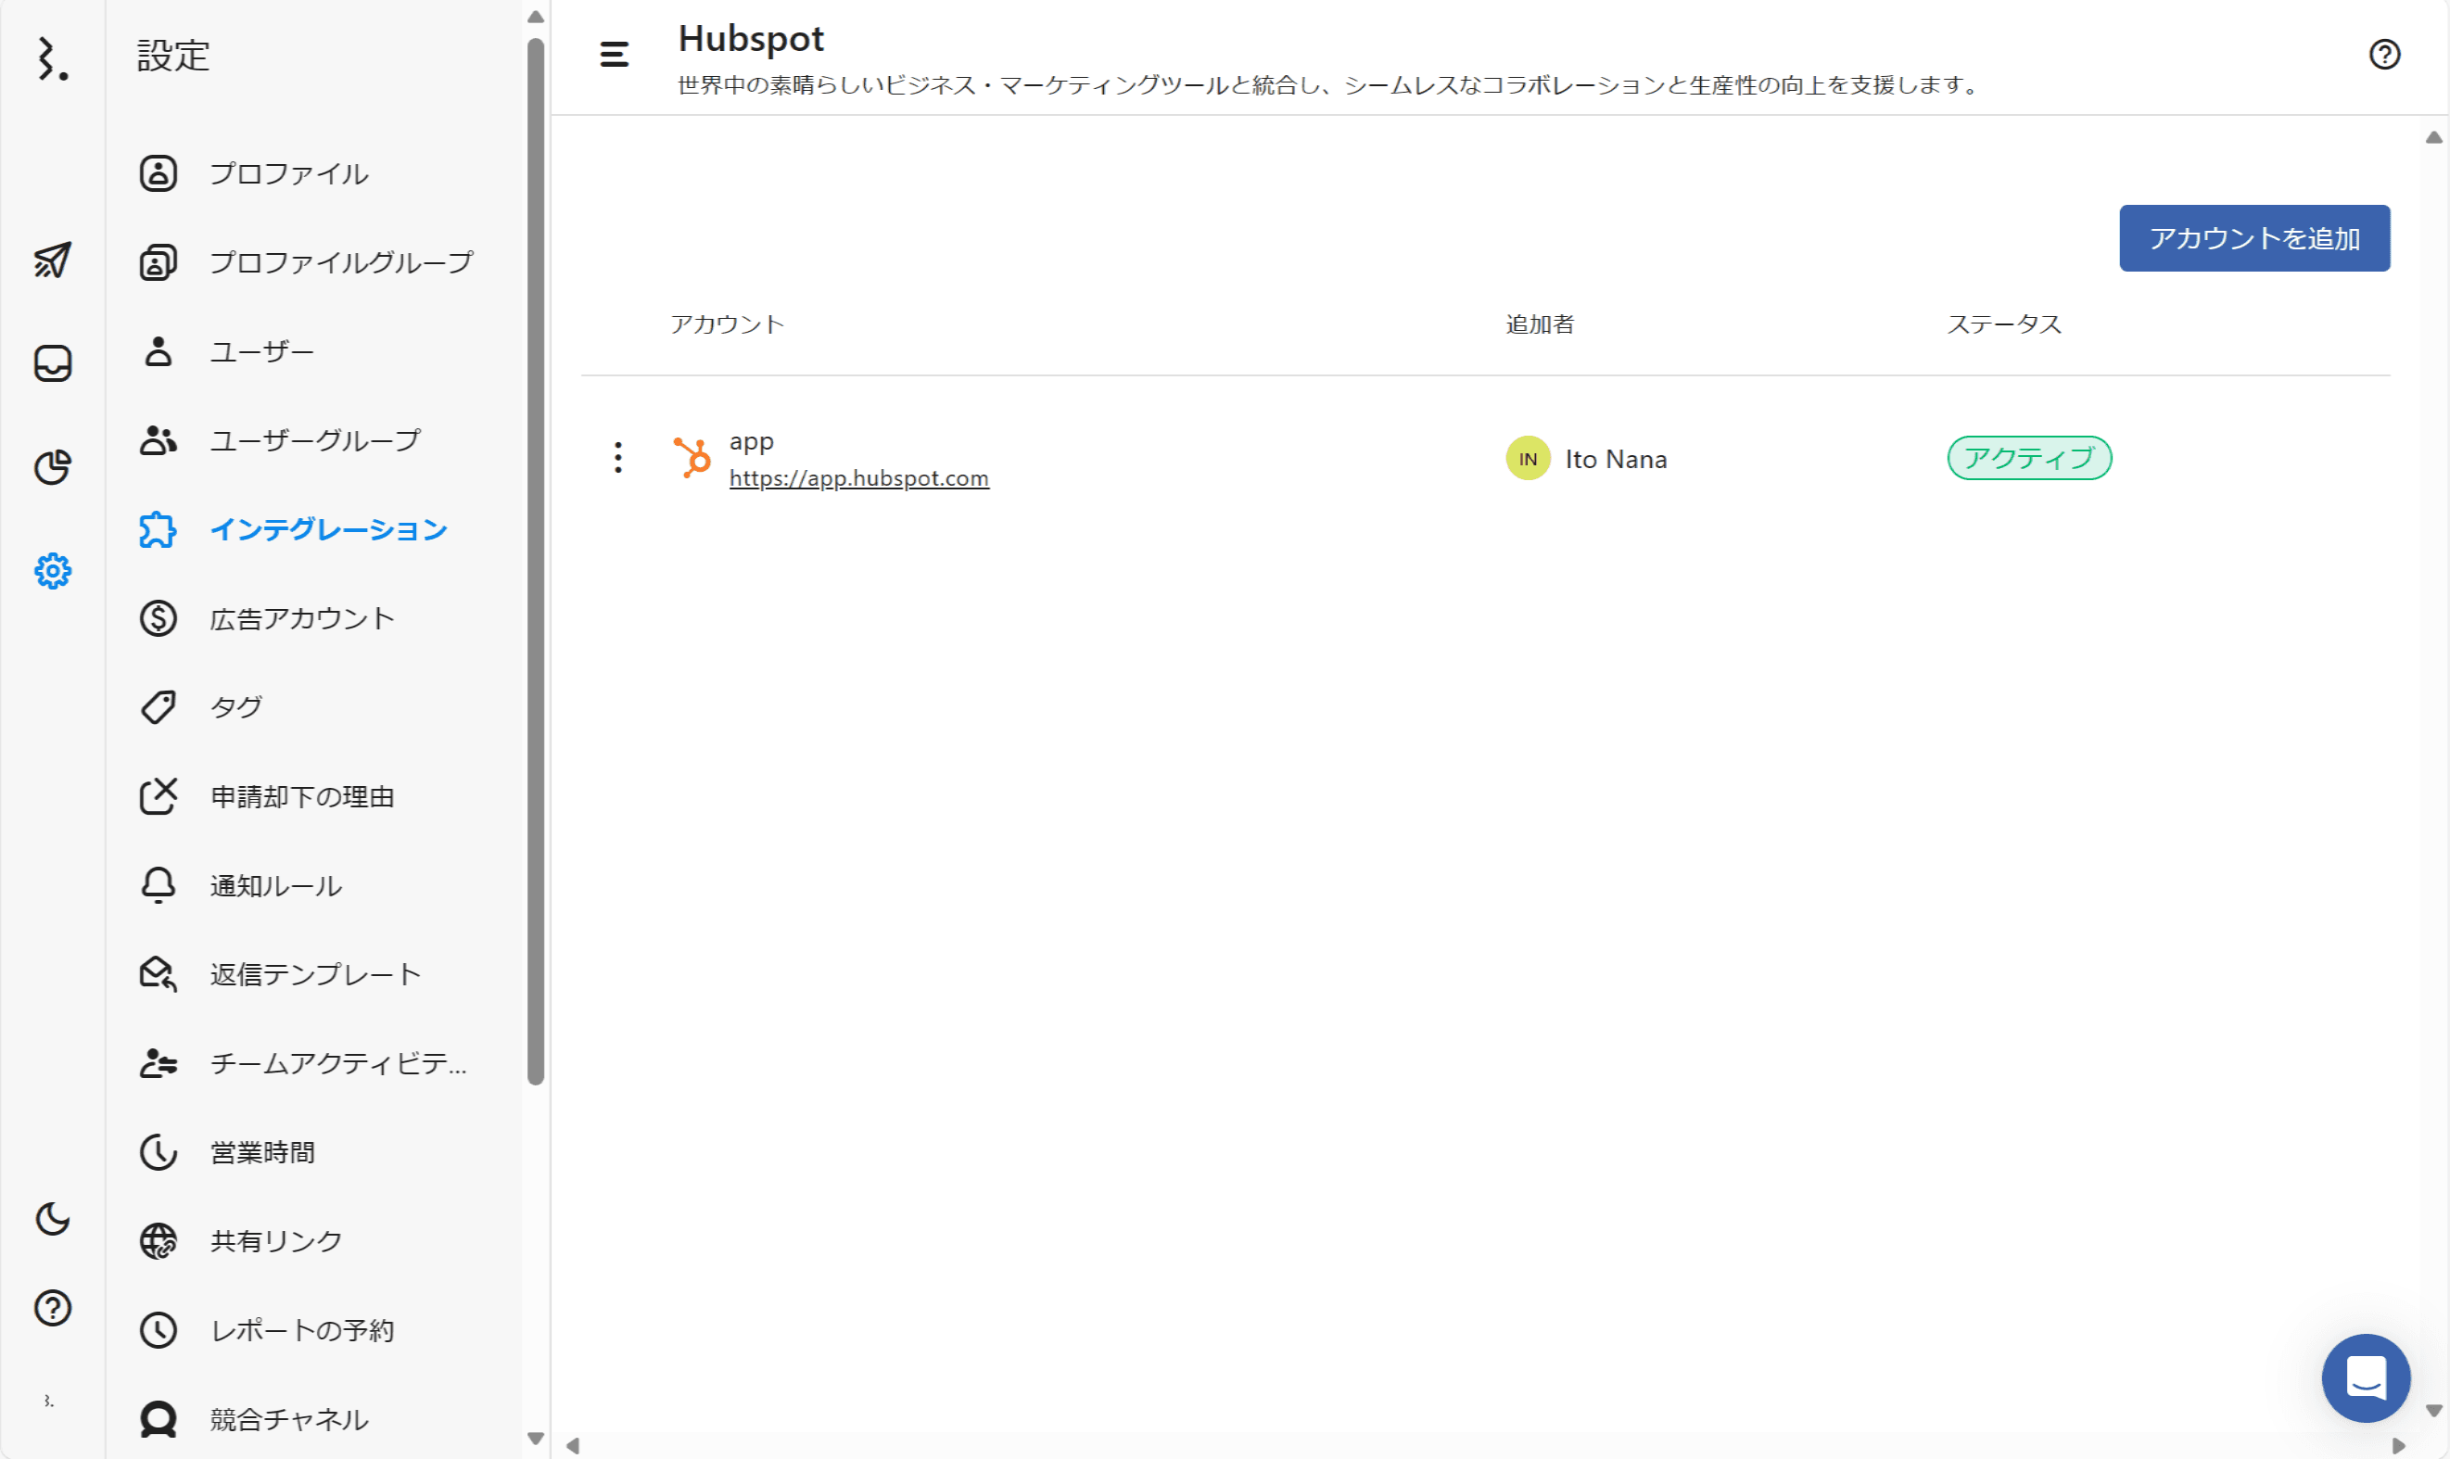This screenshot has width=2450, height=1459.
Task: Click the blue Settings gear icon
Action: (x=52, y=570)
